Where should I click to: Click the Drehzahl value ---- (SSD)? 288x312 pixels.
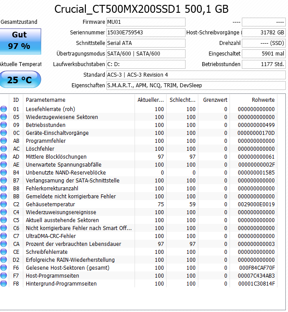click(263, 43)
